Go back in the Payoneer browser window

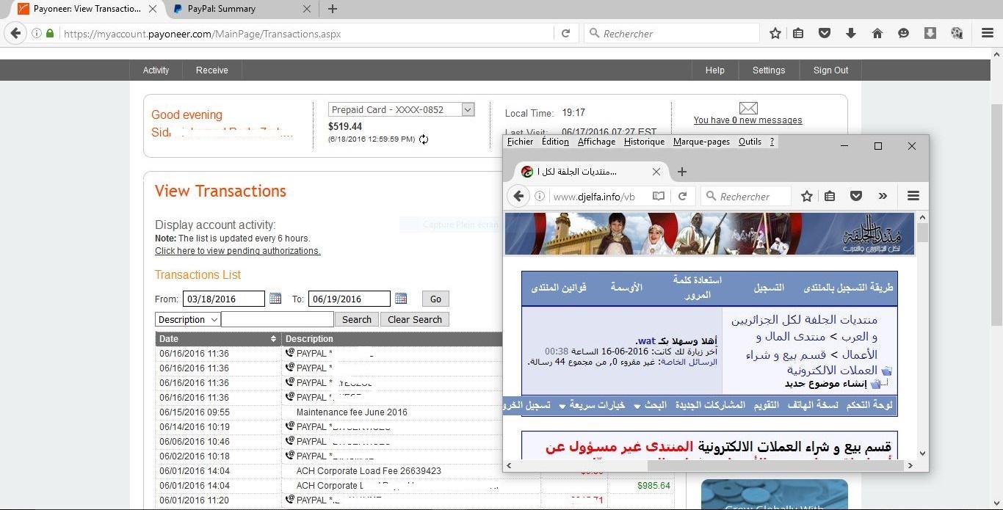pos(15,34)
